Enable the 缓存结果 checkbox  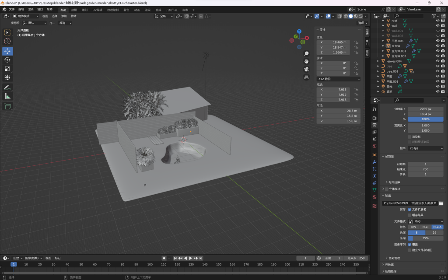(410, 215)
